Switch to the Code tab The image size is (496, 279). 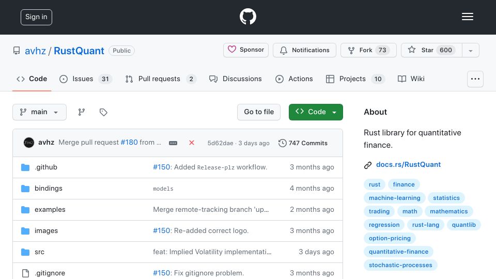point(32,79)
